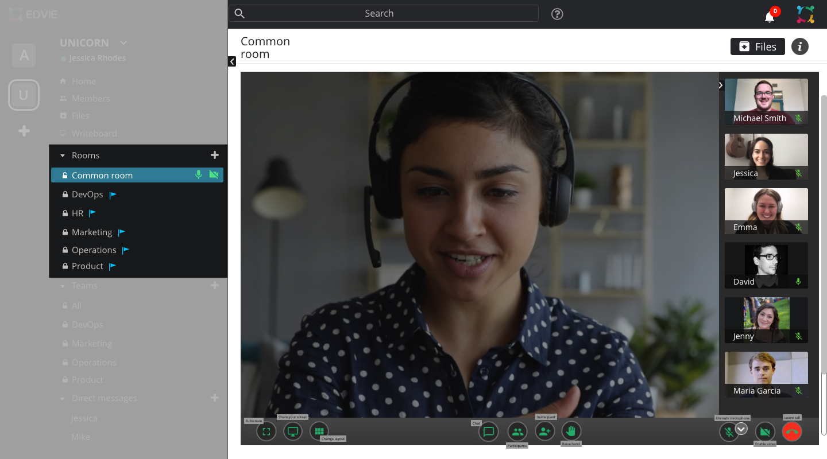Screen dimensions: 827x459
Task: Unmute microphone in call controls
Action: click(728, 432)
